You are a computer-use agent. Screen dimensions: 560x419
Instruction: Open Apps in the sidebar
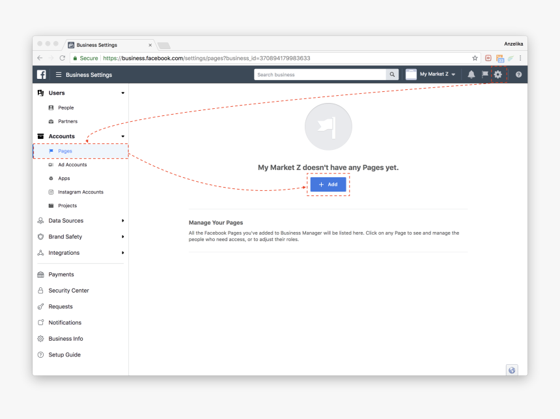[x=64, y=178]
